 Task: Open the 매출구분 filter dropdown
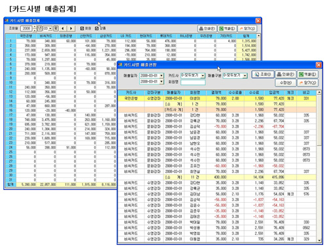[245, 76]
